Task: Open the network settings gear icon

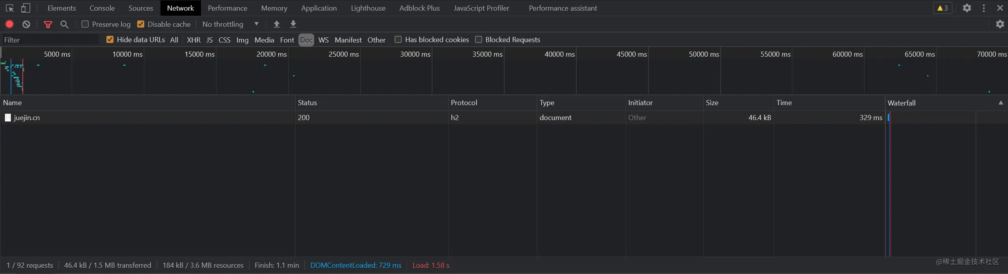Action: coord(1000,24)
